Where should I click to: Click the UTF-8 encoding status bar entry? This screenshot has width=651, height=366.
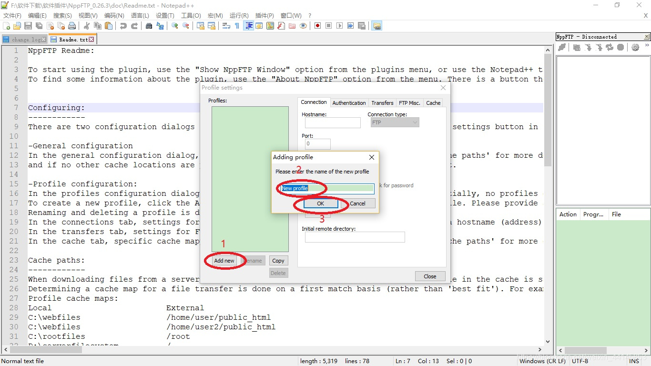tap(580, 361)
